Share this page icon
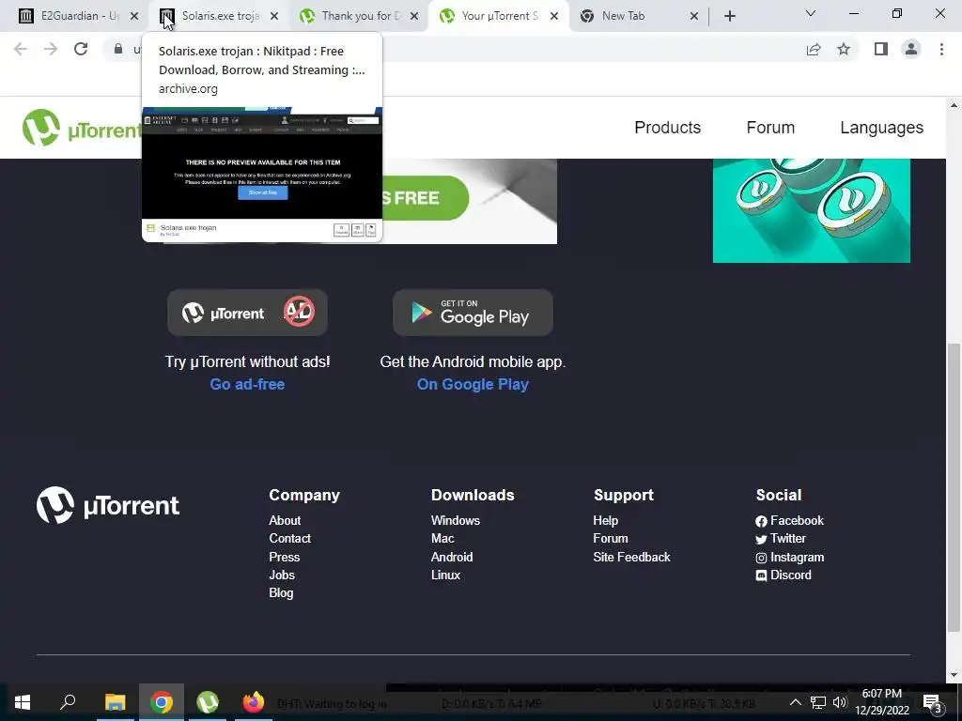 click(814, 49)
